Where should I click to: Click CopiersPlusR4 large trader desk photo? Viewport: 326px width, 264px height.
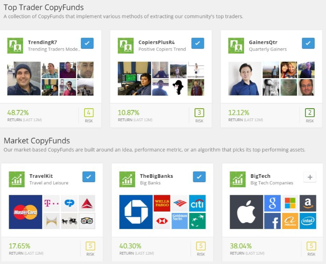tap(134, 79)
